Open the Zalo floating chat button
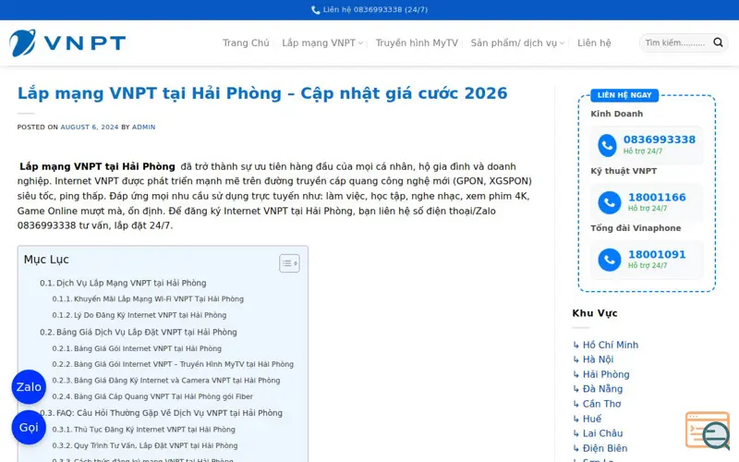 (x=29, y=387)
